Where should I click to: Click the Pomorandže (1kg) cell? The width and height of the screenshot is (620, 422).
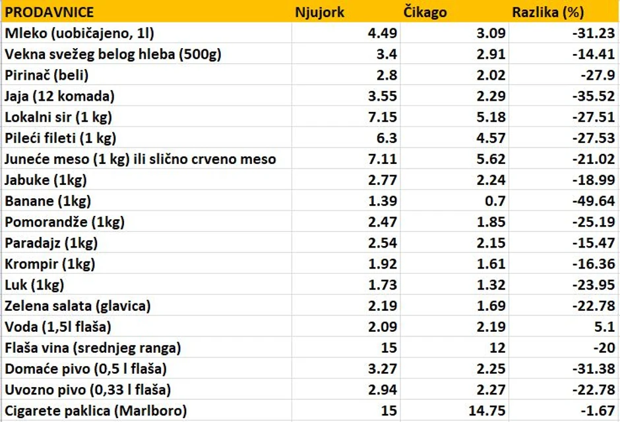click(x=65, y=223)
